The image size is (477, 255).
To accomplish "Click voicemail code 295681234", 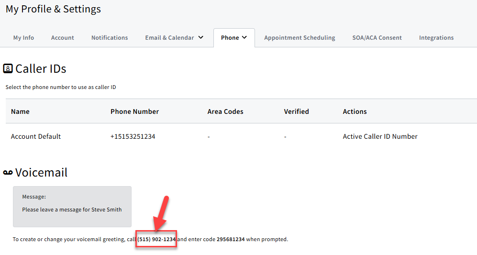I will tap(231, 239).
